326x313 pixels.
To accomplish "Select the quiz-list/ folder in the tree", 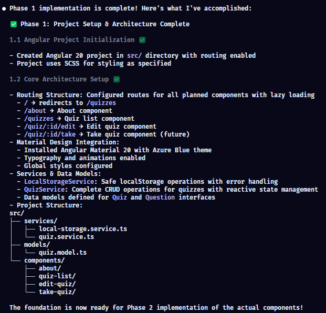I will pos(57,276).
